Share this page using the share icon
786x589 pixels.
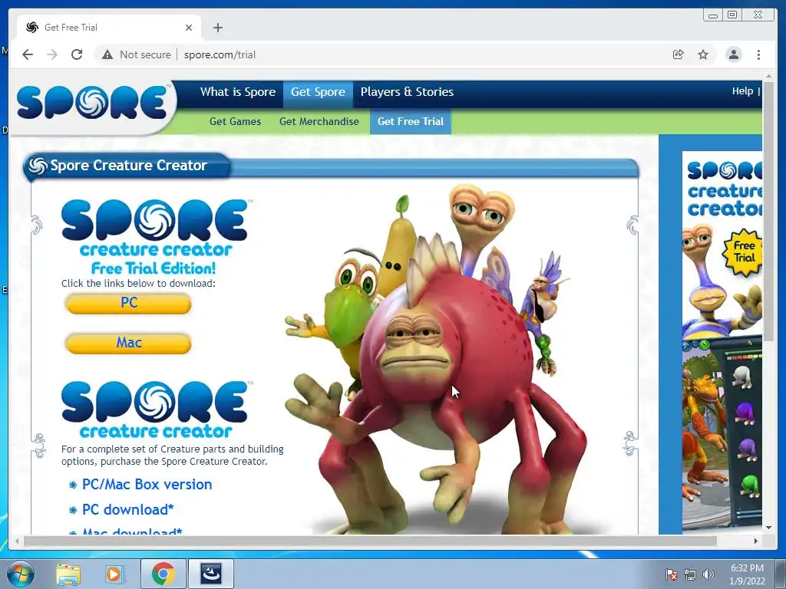tap(678, 54)
